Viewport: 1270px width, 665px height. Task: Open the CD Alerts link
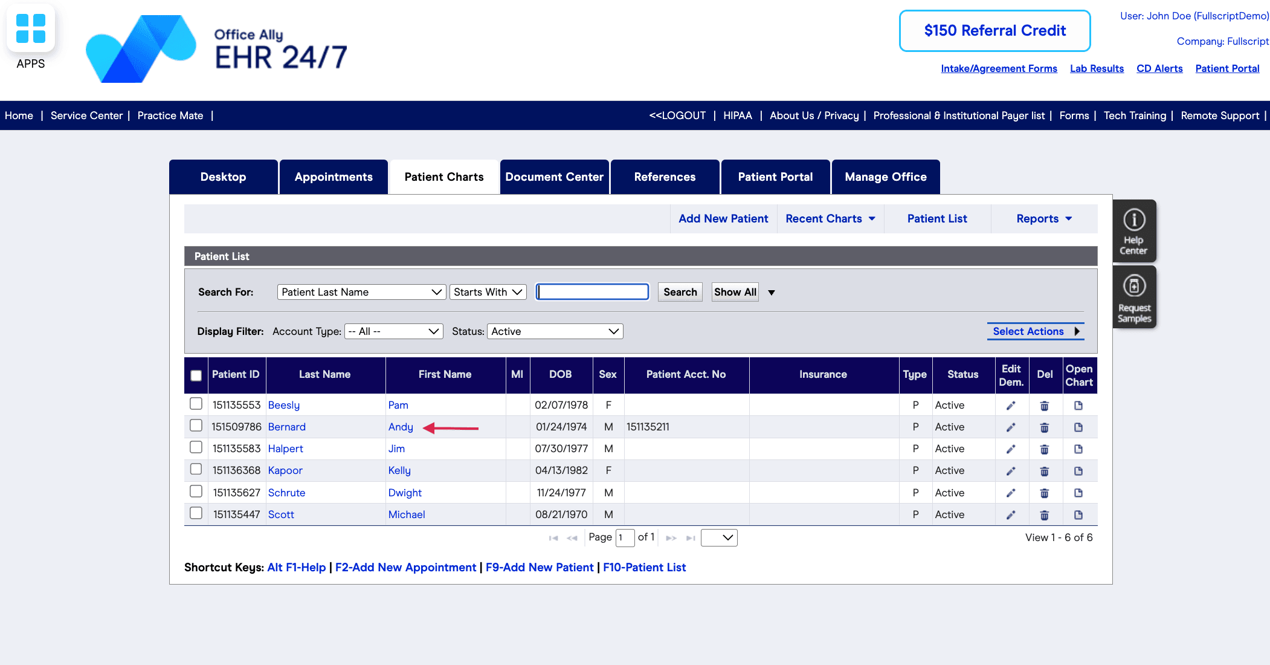1159,68
